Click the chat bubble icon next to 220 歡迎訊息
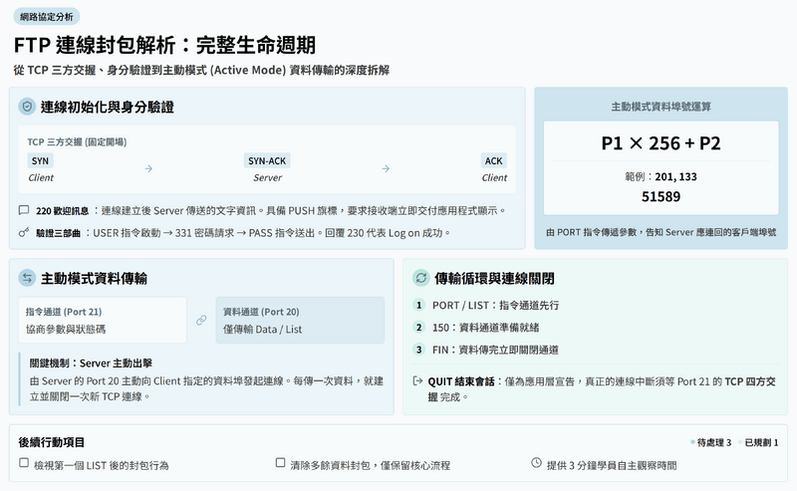The image size is (797, 491). tap(24, 211)
